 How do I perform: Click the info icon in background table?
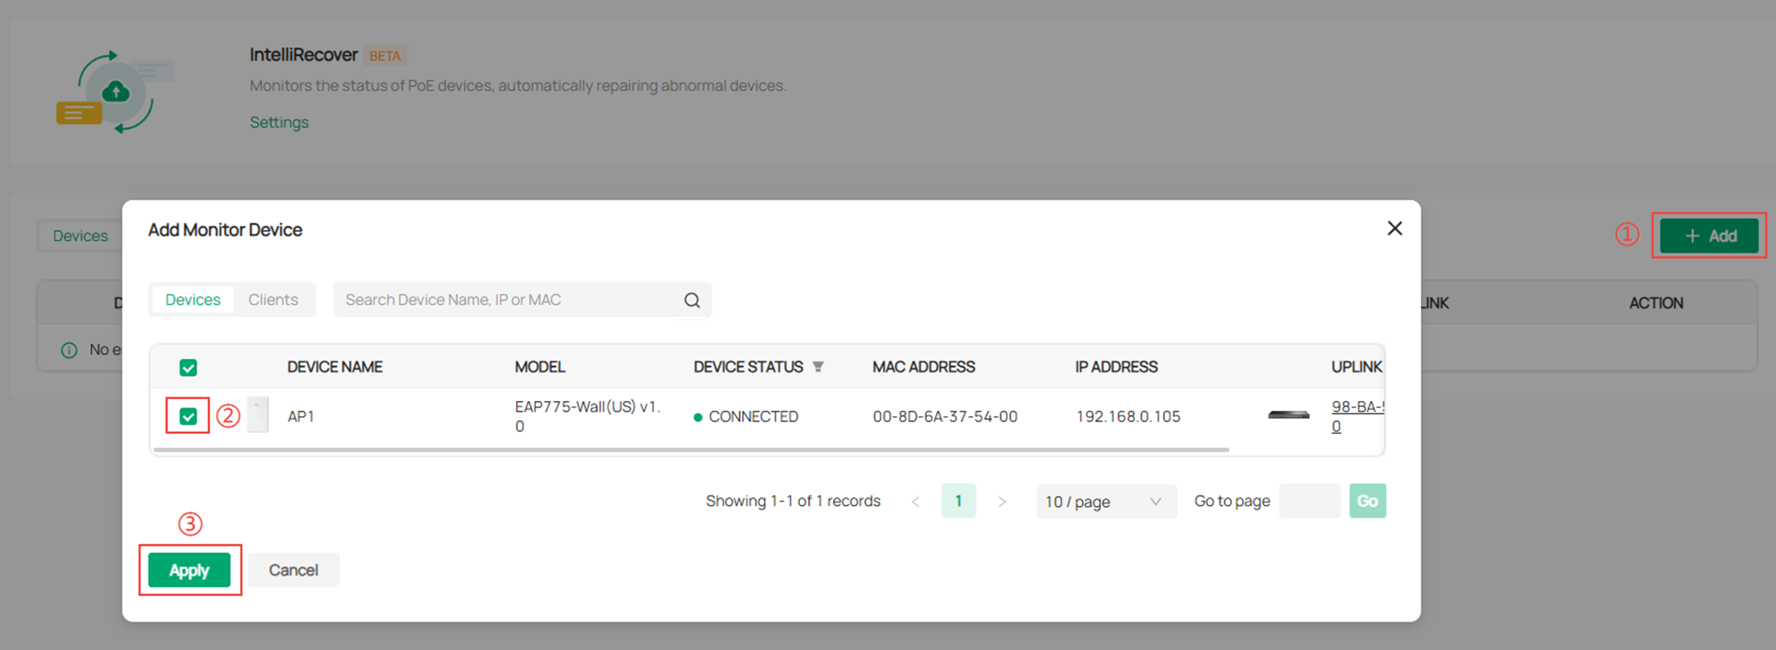click(69, 350)
